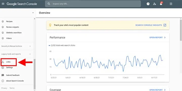182x91 pixels.
Task: Open Sitelinks searchbox report
Action: tap(14, 33)
